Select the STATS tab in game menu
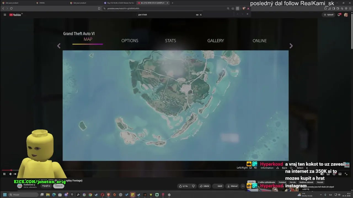The width and height of the screenshot is (353, 198). 170,41
